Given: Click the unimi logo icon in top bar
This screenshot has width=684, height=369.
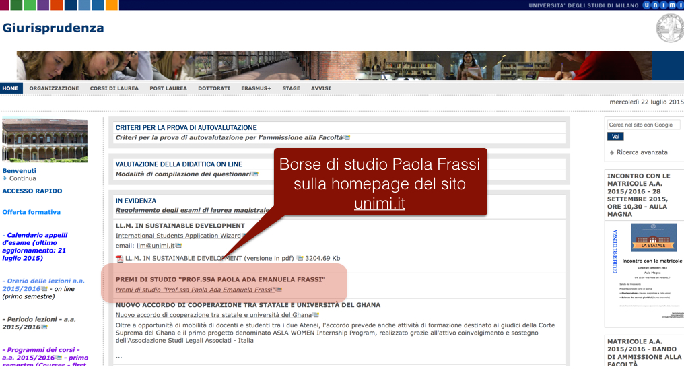Looking at the screenshot, I should 663,5.
